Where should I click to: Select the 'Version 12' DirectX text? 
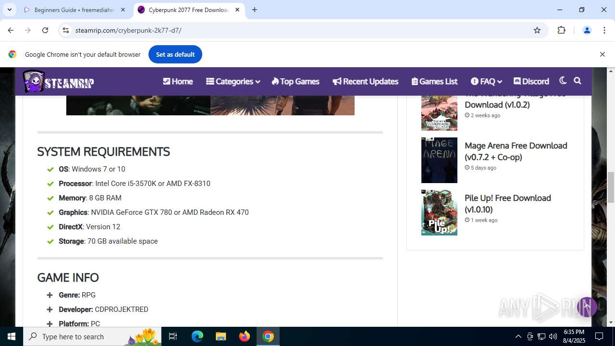[x=103, y=227]
